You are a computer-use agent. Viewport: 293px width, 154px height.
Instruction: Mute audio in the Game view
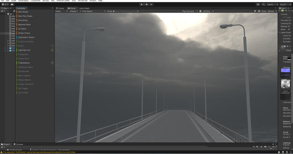point(255,11)
